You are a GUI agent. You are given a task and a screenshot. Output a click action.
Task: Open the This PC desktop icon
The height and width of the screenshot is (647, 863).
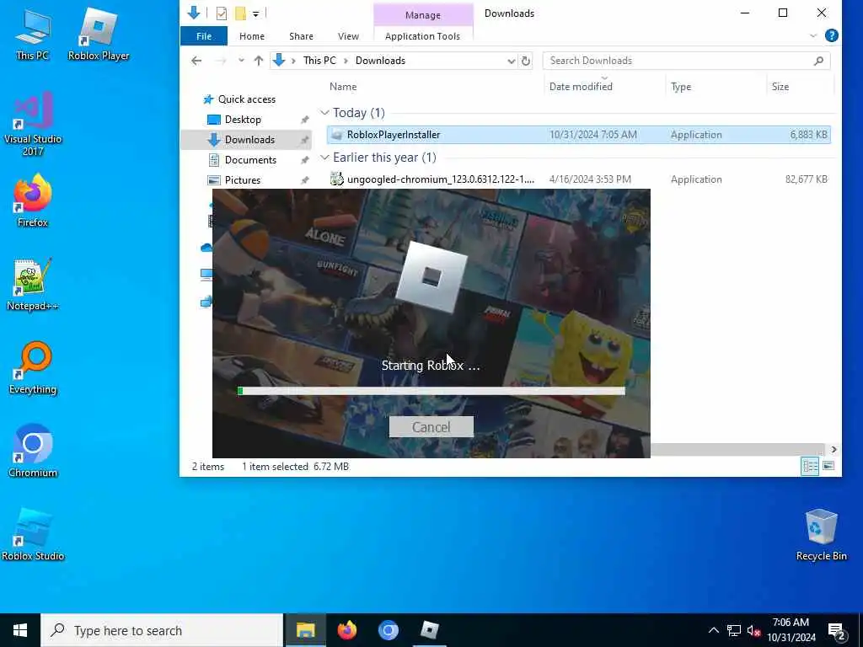tap(33, 34)
